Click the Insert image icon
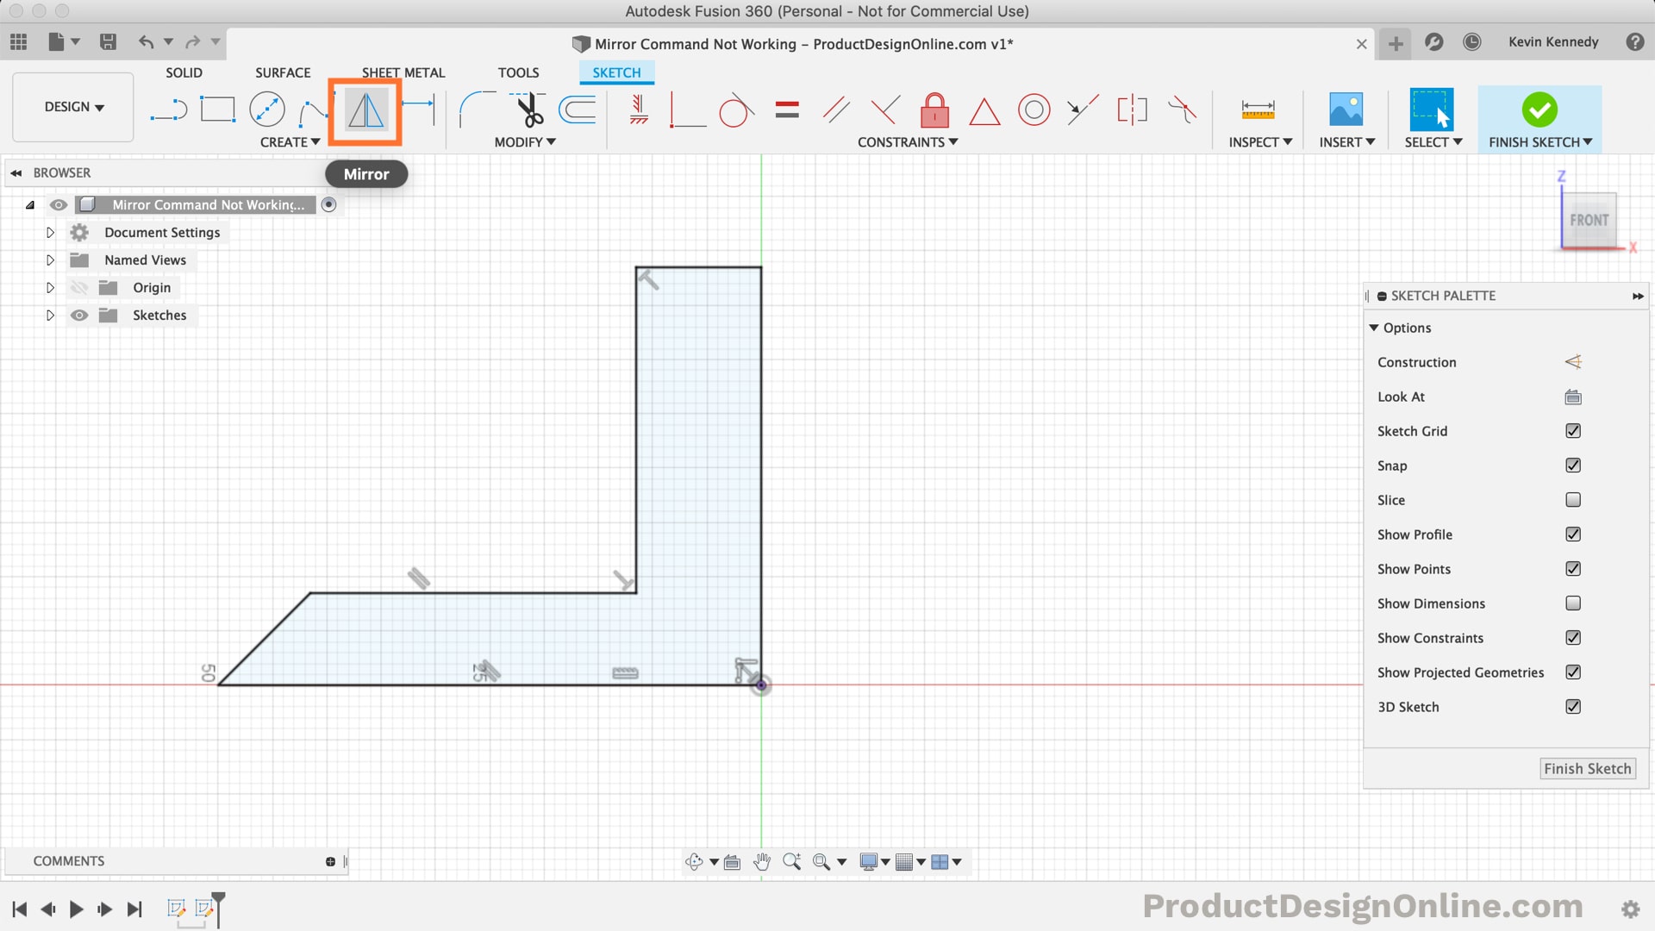The width and height of the screenshot is (1655, 931). click(1346, 109)
